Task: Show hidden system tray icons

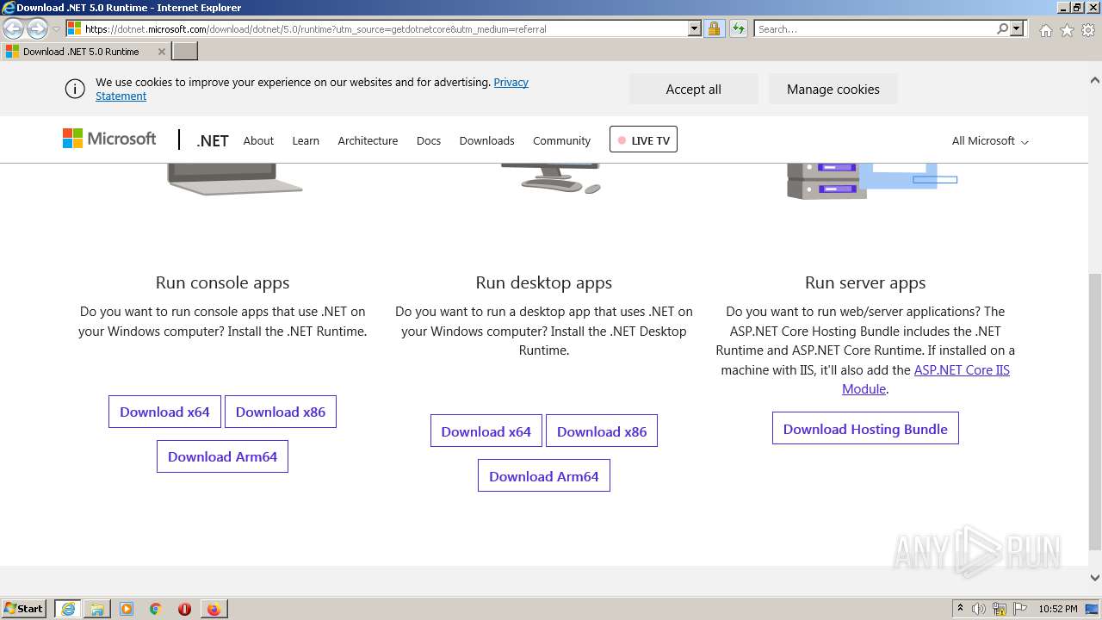Action: pyautogui.click(x=960, y=609)
